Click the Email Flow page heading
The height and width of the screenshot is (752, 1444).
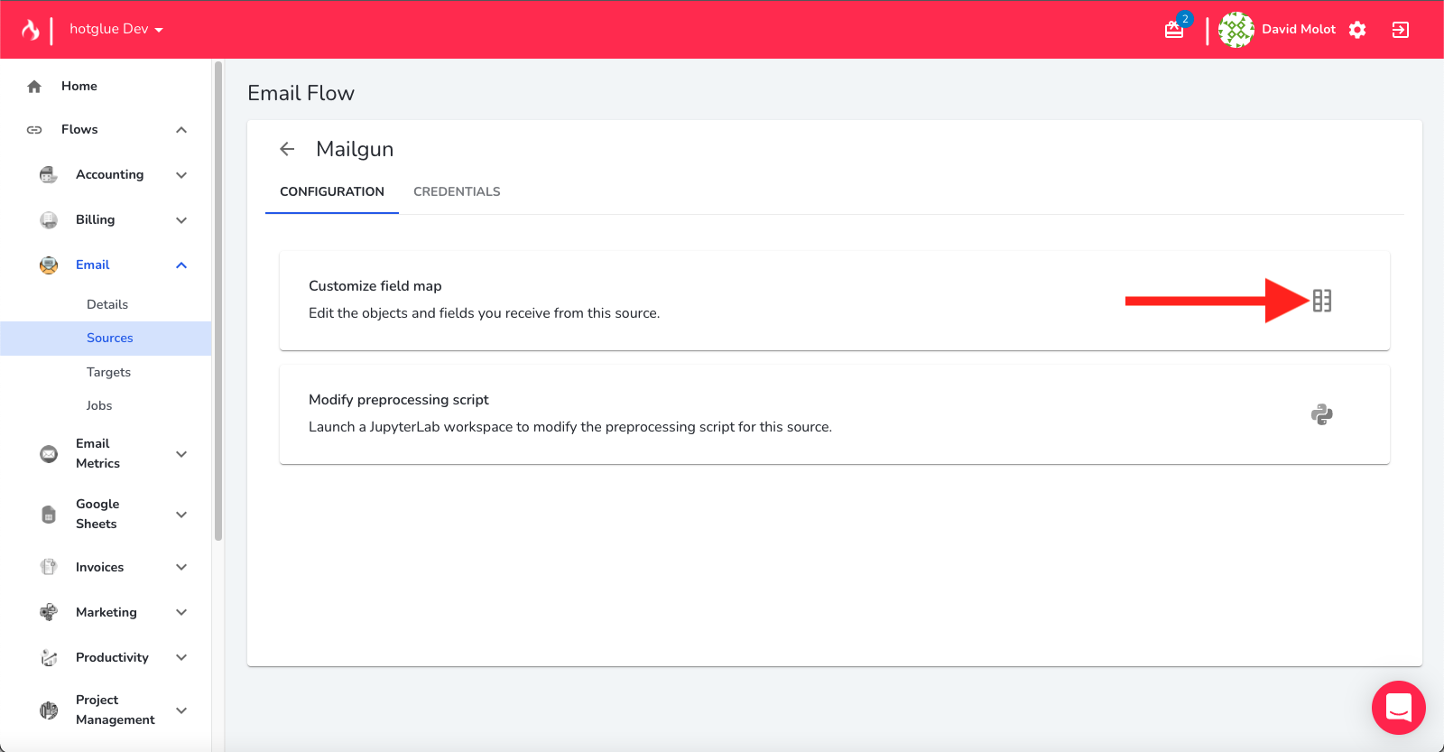click(x=301, y=93)
